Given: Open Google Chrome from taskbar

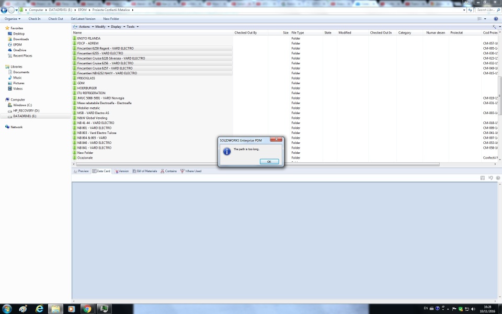Looking at the screenshot, I should pos(87,309).
